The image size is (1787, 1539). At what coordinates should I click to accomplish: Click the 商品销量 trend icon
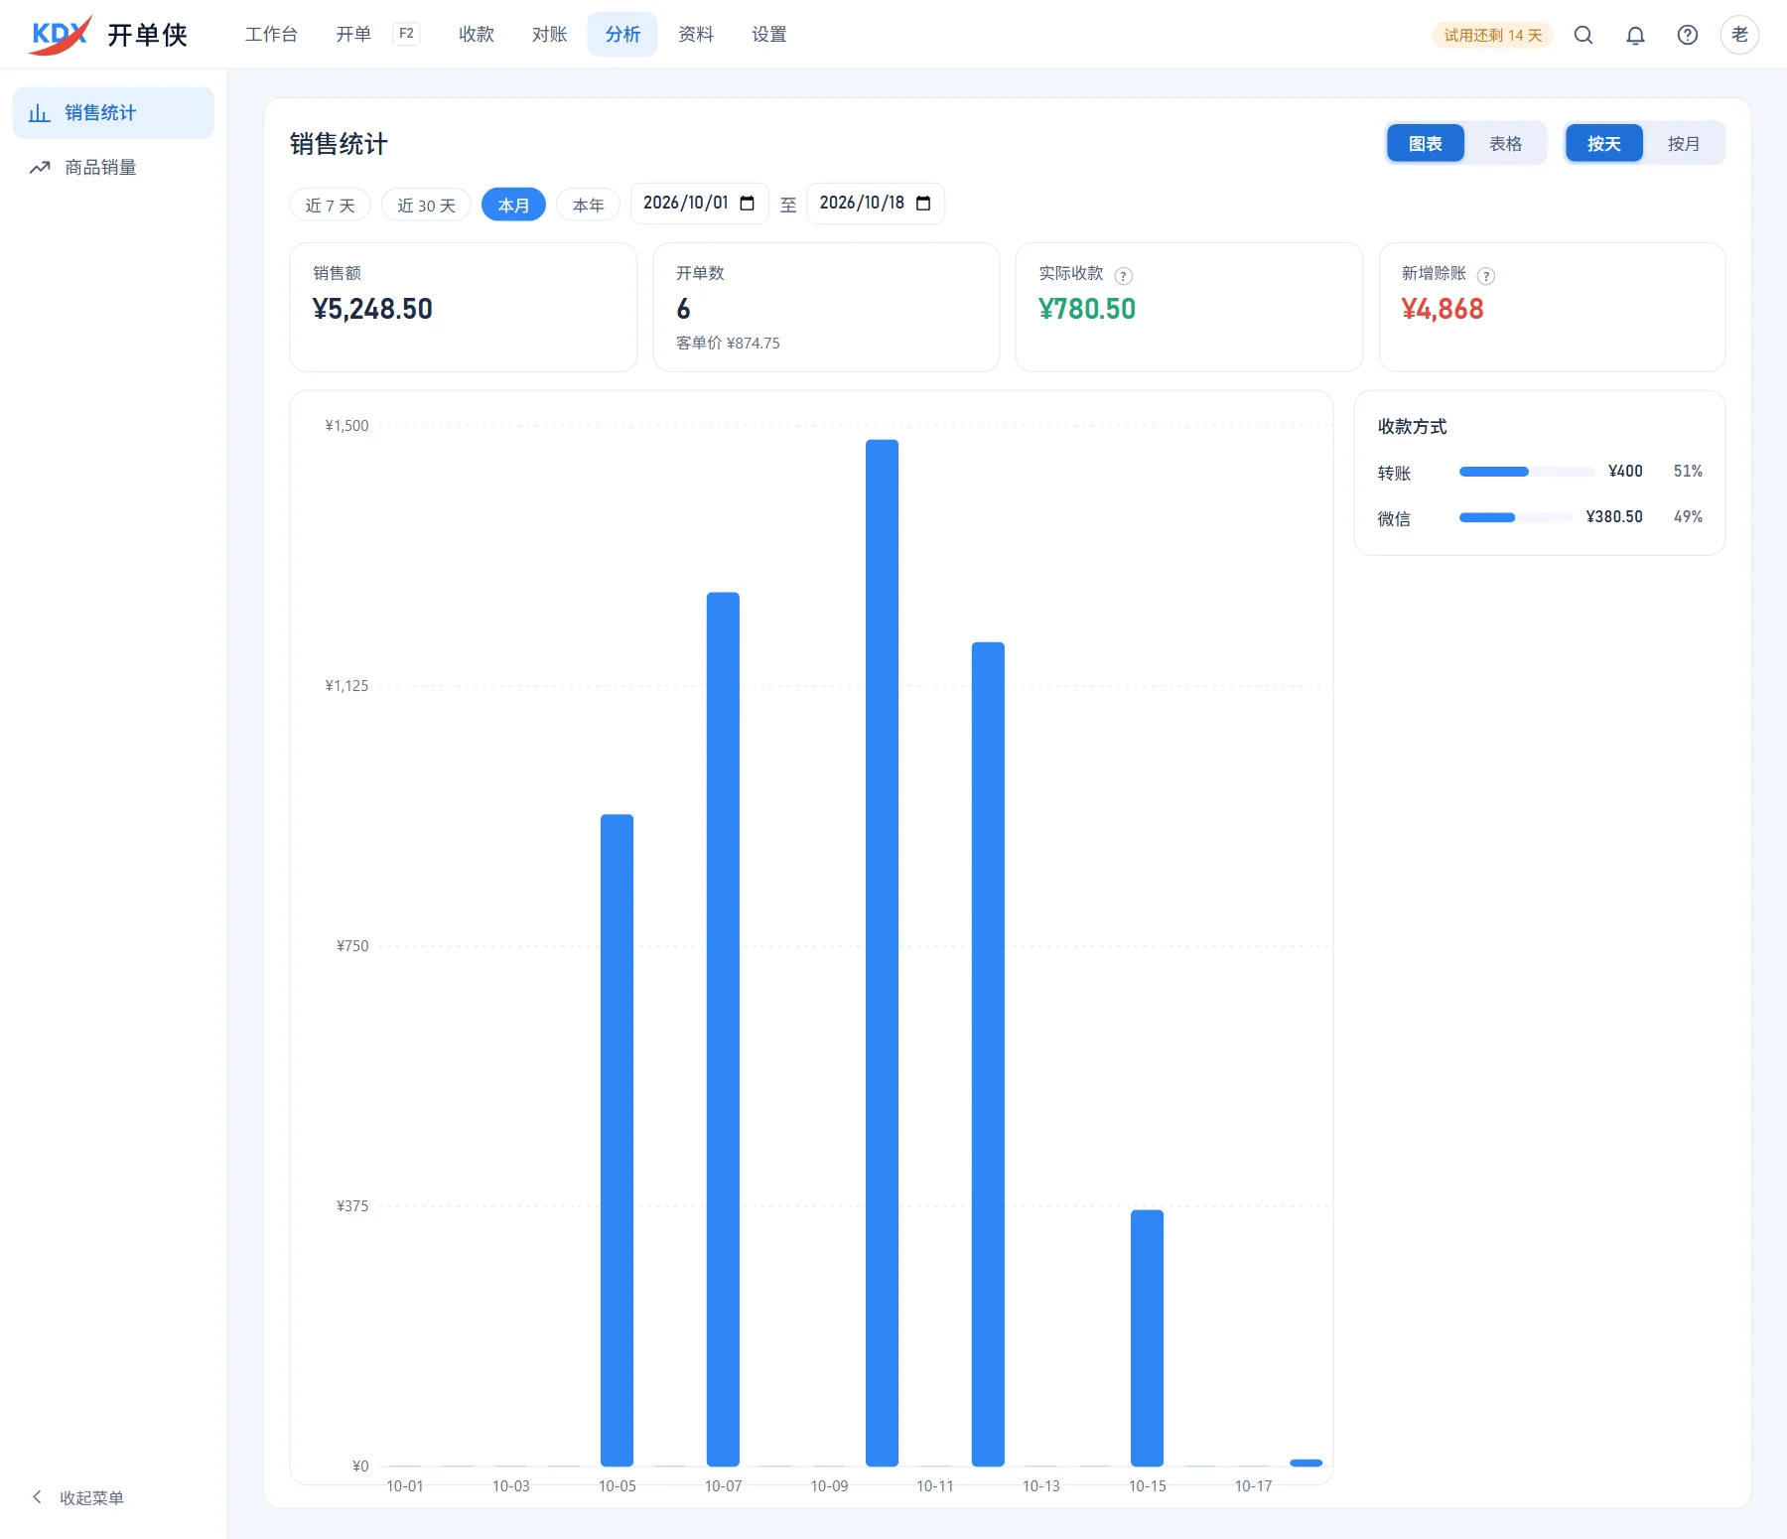pos(40,167)
